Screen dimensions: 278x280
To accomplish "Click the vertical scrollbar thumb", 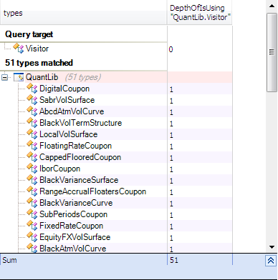I will [x=272, y=52].
